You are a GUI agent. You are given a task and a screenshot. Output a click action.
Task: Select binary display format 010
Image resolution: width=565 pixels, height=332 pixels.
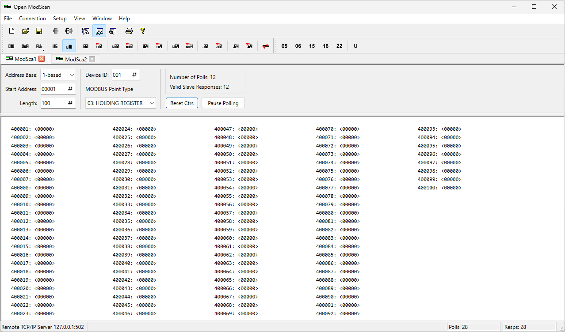click(11, 46)
